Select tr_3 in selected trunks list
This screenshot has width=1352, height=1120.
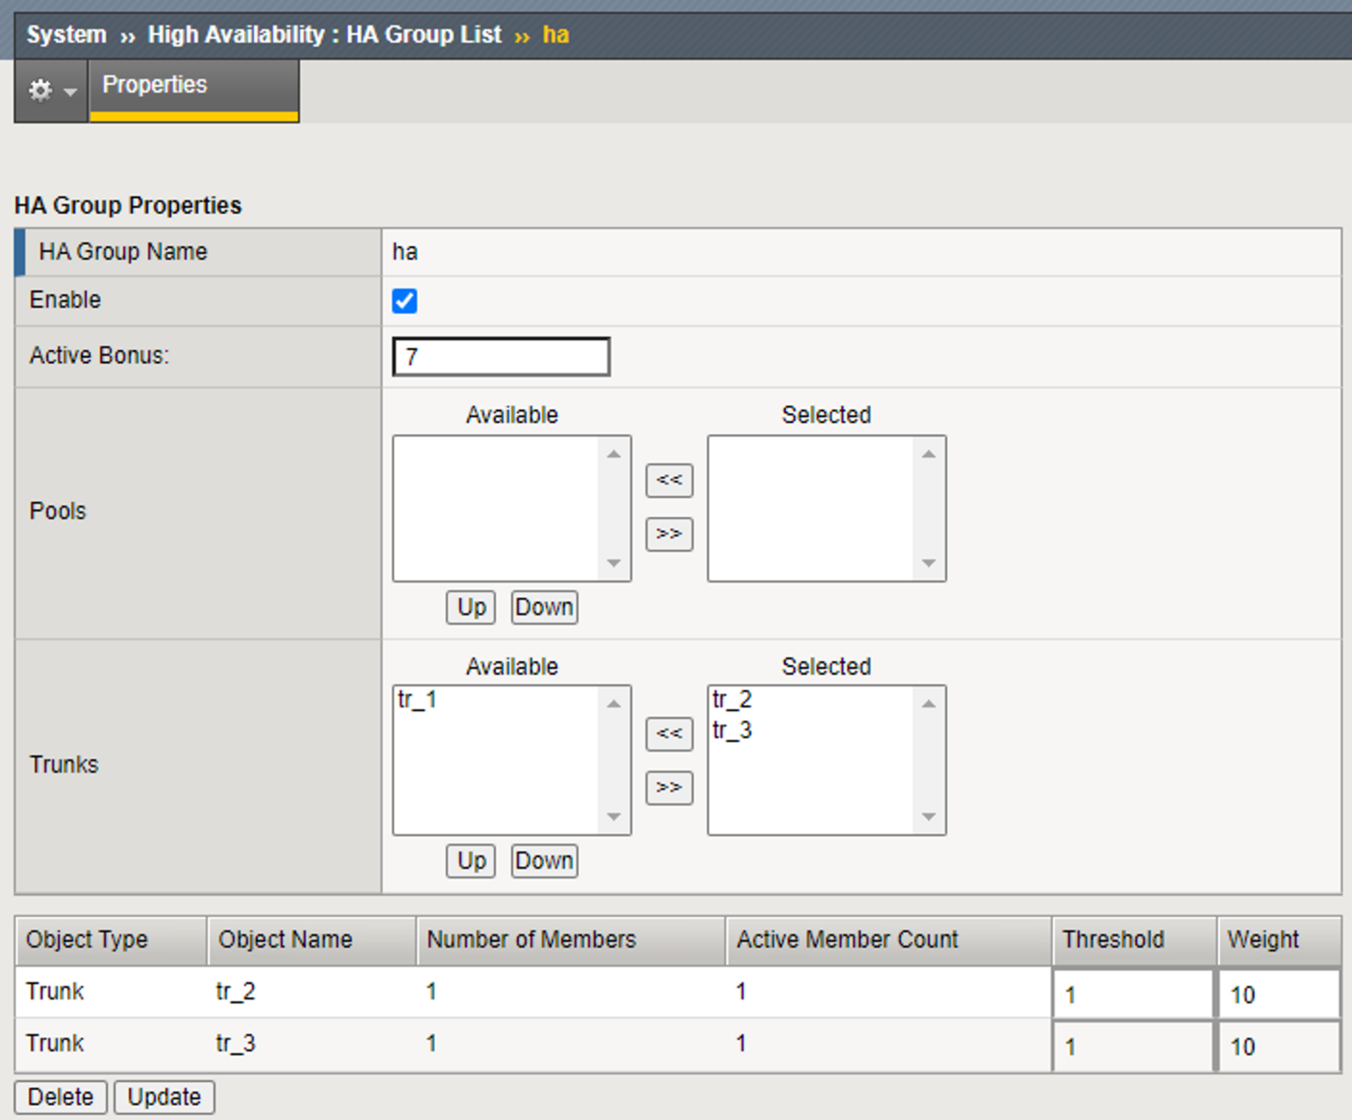coord(732,730)
